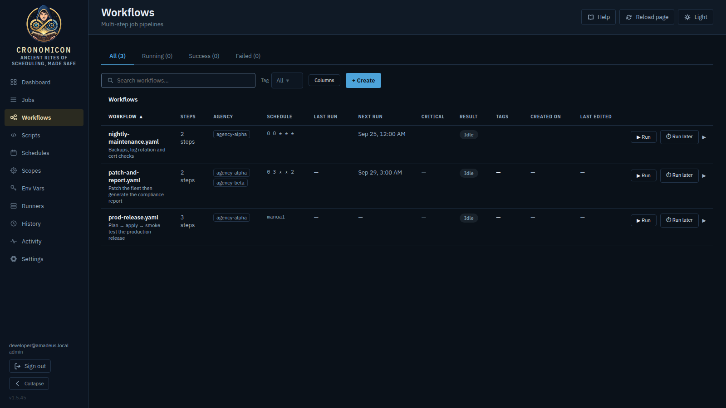726x408 pixels.
Task: Open prod-release.yaml workflow name
Action: [x=133, y=218]
